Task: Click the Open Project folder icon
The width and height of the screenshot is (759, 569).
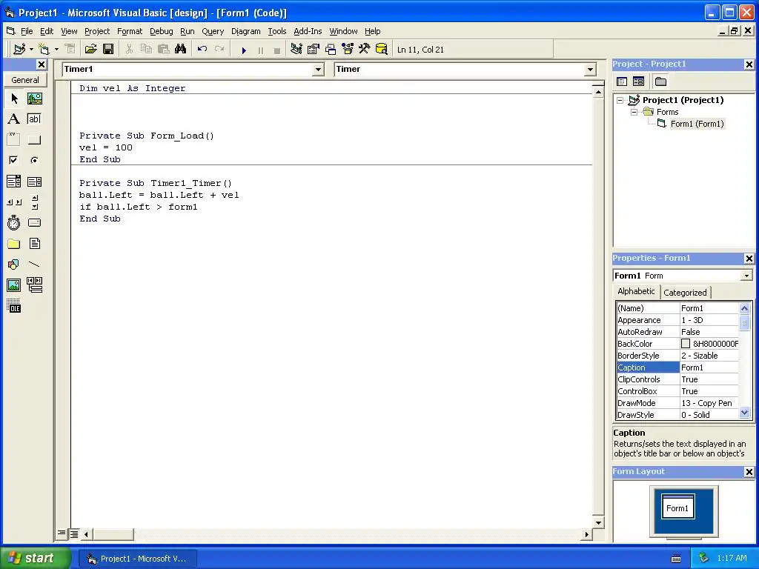Action: (90, 50)
